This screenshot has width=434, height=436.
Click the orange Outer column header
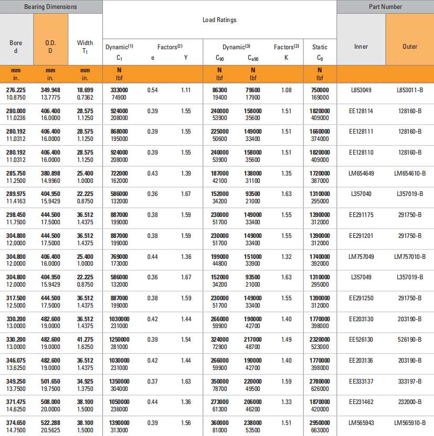pyautogui.click(x=410, y=47)
